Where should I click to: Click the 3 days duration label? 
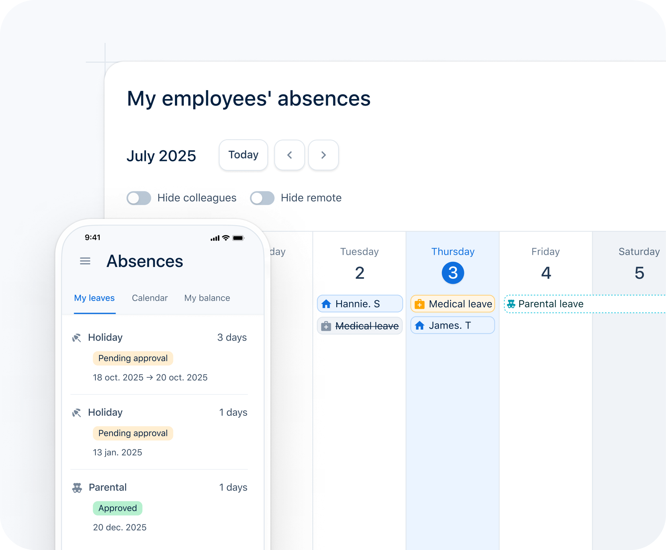tap(232, 337)
